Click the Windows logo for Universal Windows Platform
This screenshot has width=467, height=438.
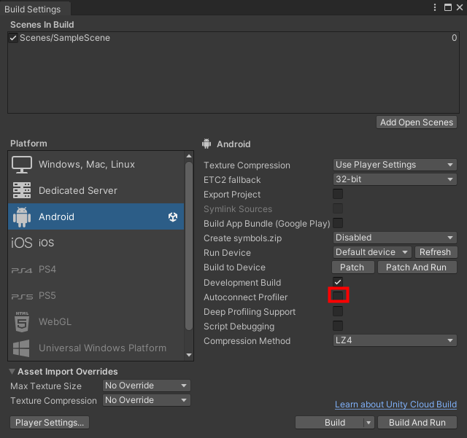21,348
